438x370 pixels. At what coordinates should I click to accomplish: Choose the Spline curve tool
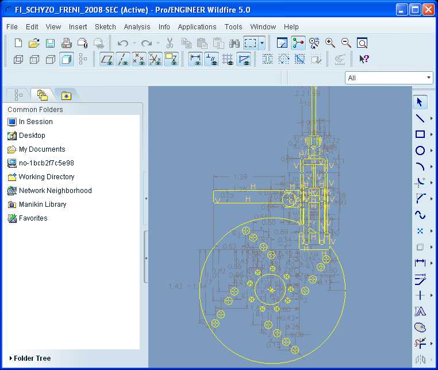pos(420,215)
